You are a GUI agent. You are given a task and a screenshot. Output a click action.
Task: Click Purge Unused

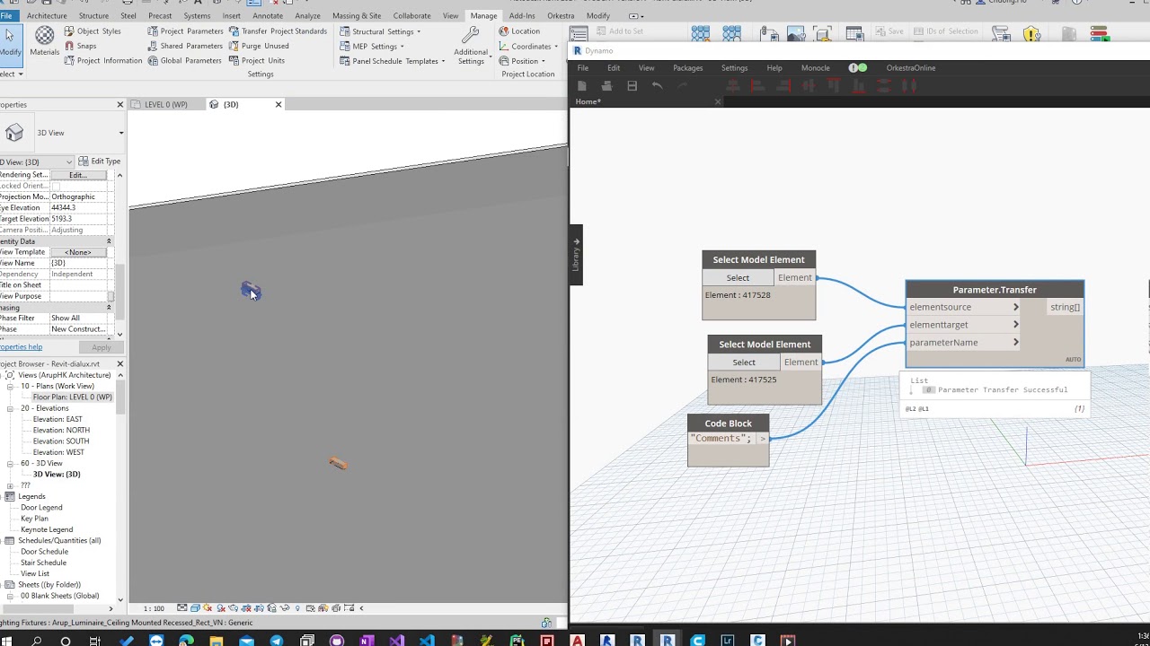click(x=259, y=46)
